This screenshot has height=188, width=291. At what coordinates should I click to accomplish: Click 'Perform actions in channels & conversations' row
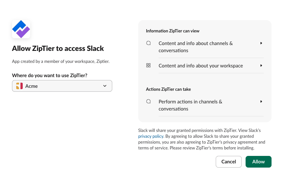205,105
